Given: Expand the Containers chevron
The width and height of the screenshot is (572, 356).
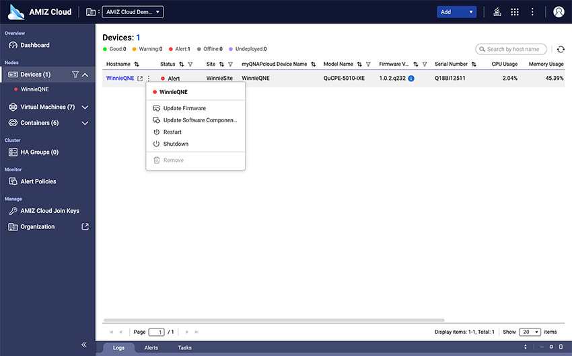Looking at the screenshot, I should point(85,124).
